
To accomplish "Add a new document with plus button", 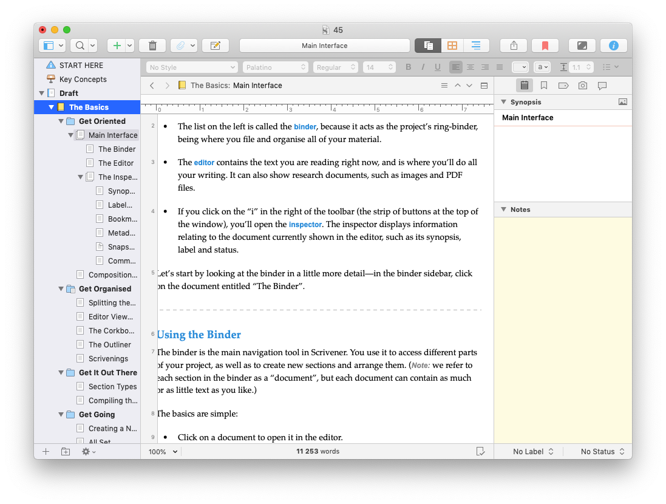I will 117,46.
